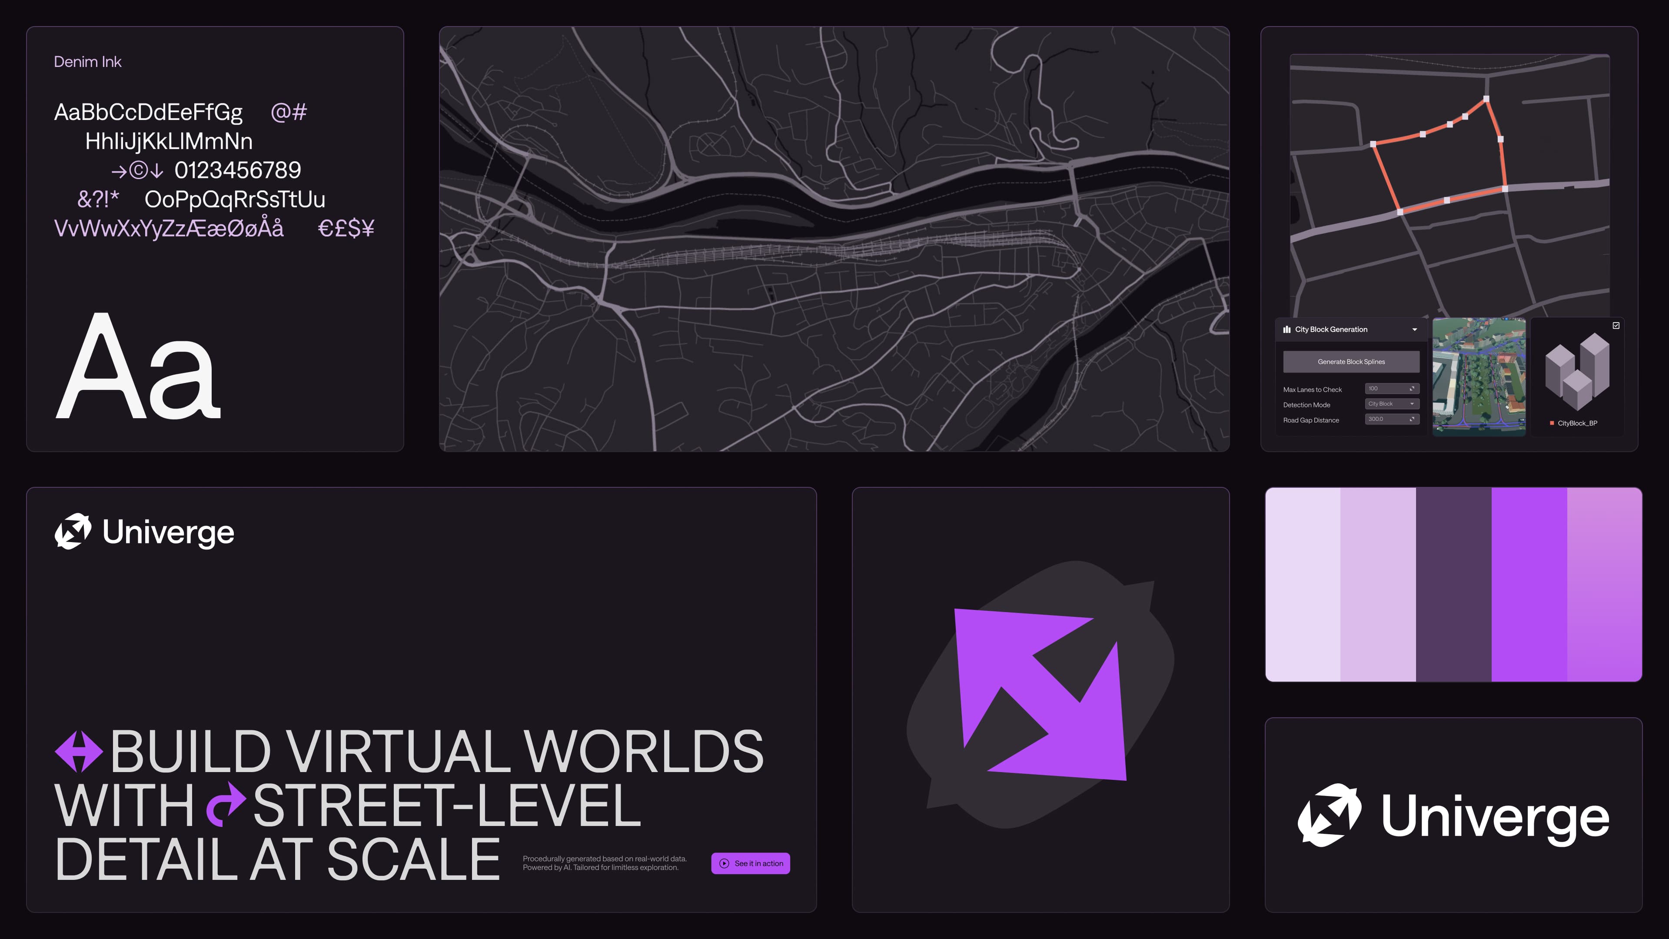Click the City Block Generation bar-chart icon
Viewport: 1669px width, 939px height.
click(1287, 329)
